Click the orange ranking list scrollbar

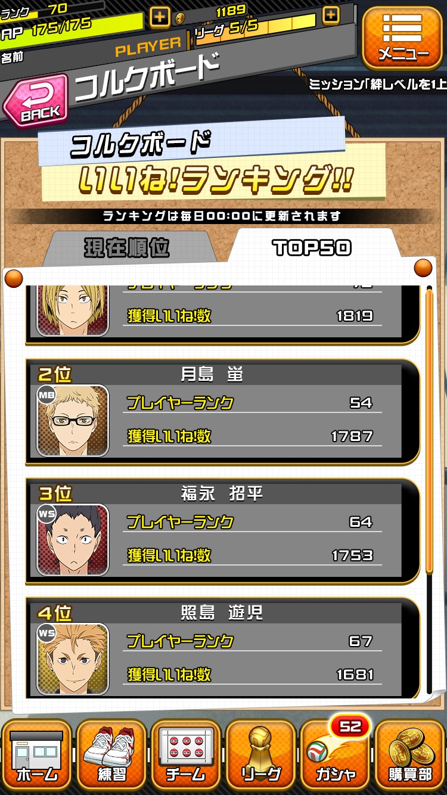tap(429, 432)
